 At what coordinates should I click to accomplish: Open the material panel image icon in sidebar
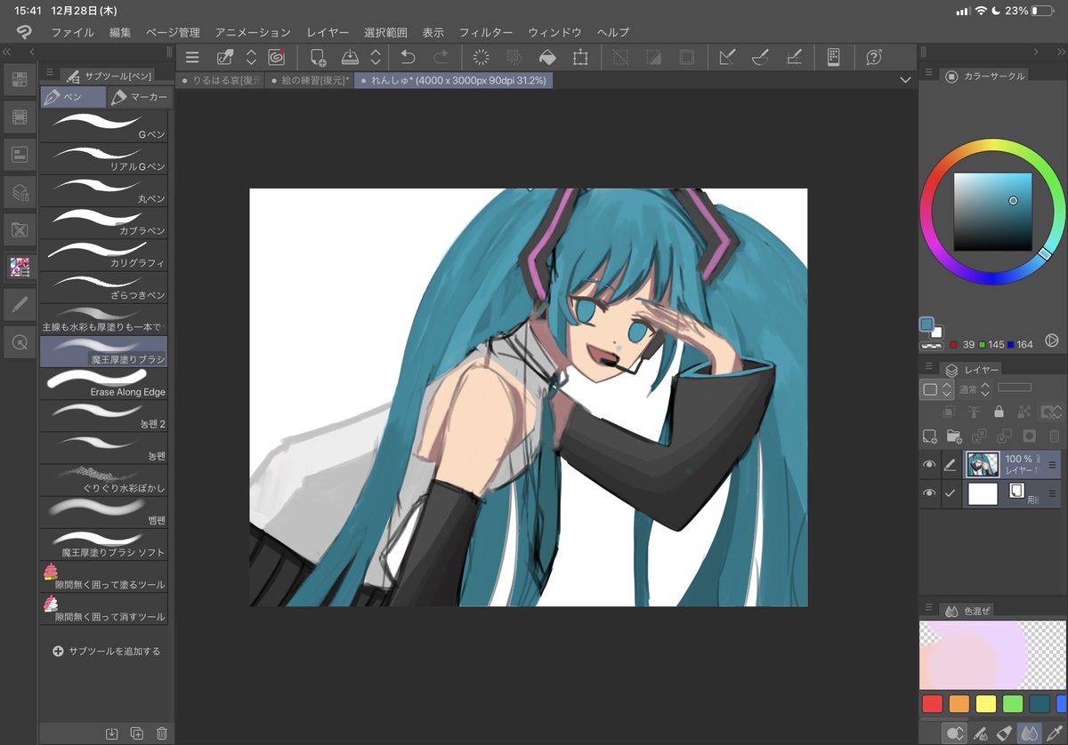19,266
